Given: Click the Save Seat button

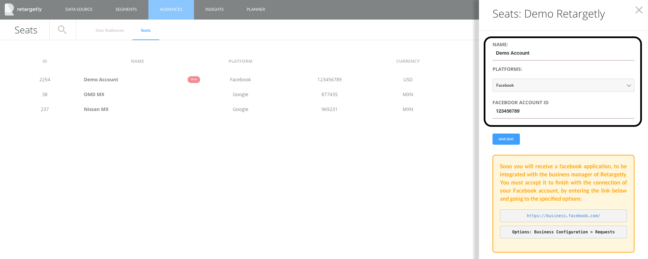Looking at the screenshot, I should [506, 139].
